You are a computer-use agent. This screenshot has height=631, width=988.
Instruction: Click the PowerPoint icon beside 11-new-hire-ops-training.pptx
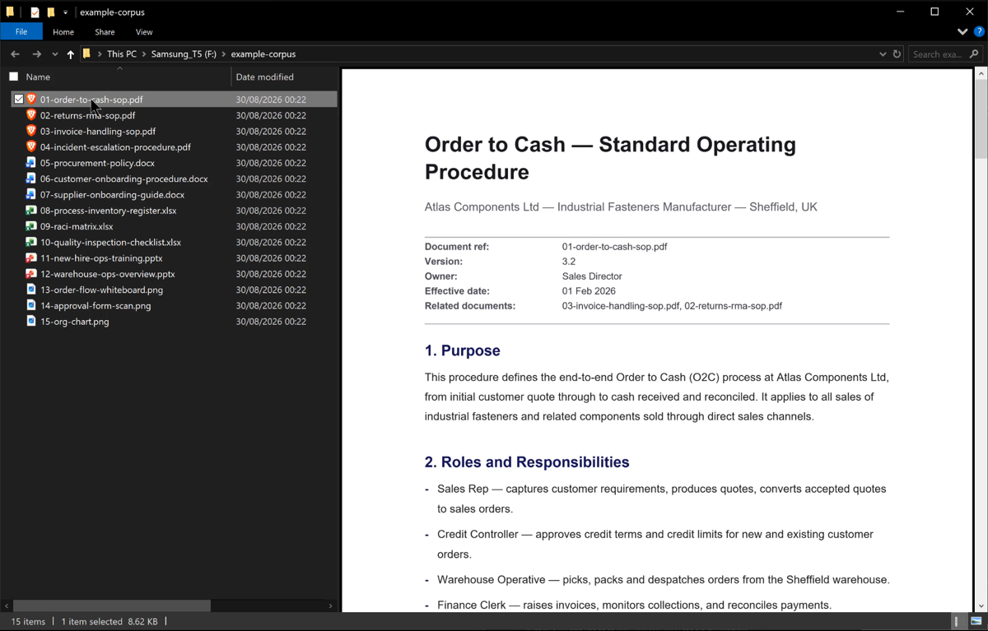point(31,258)
